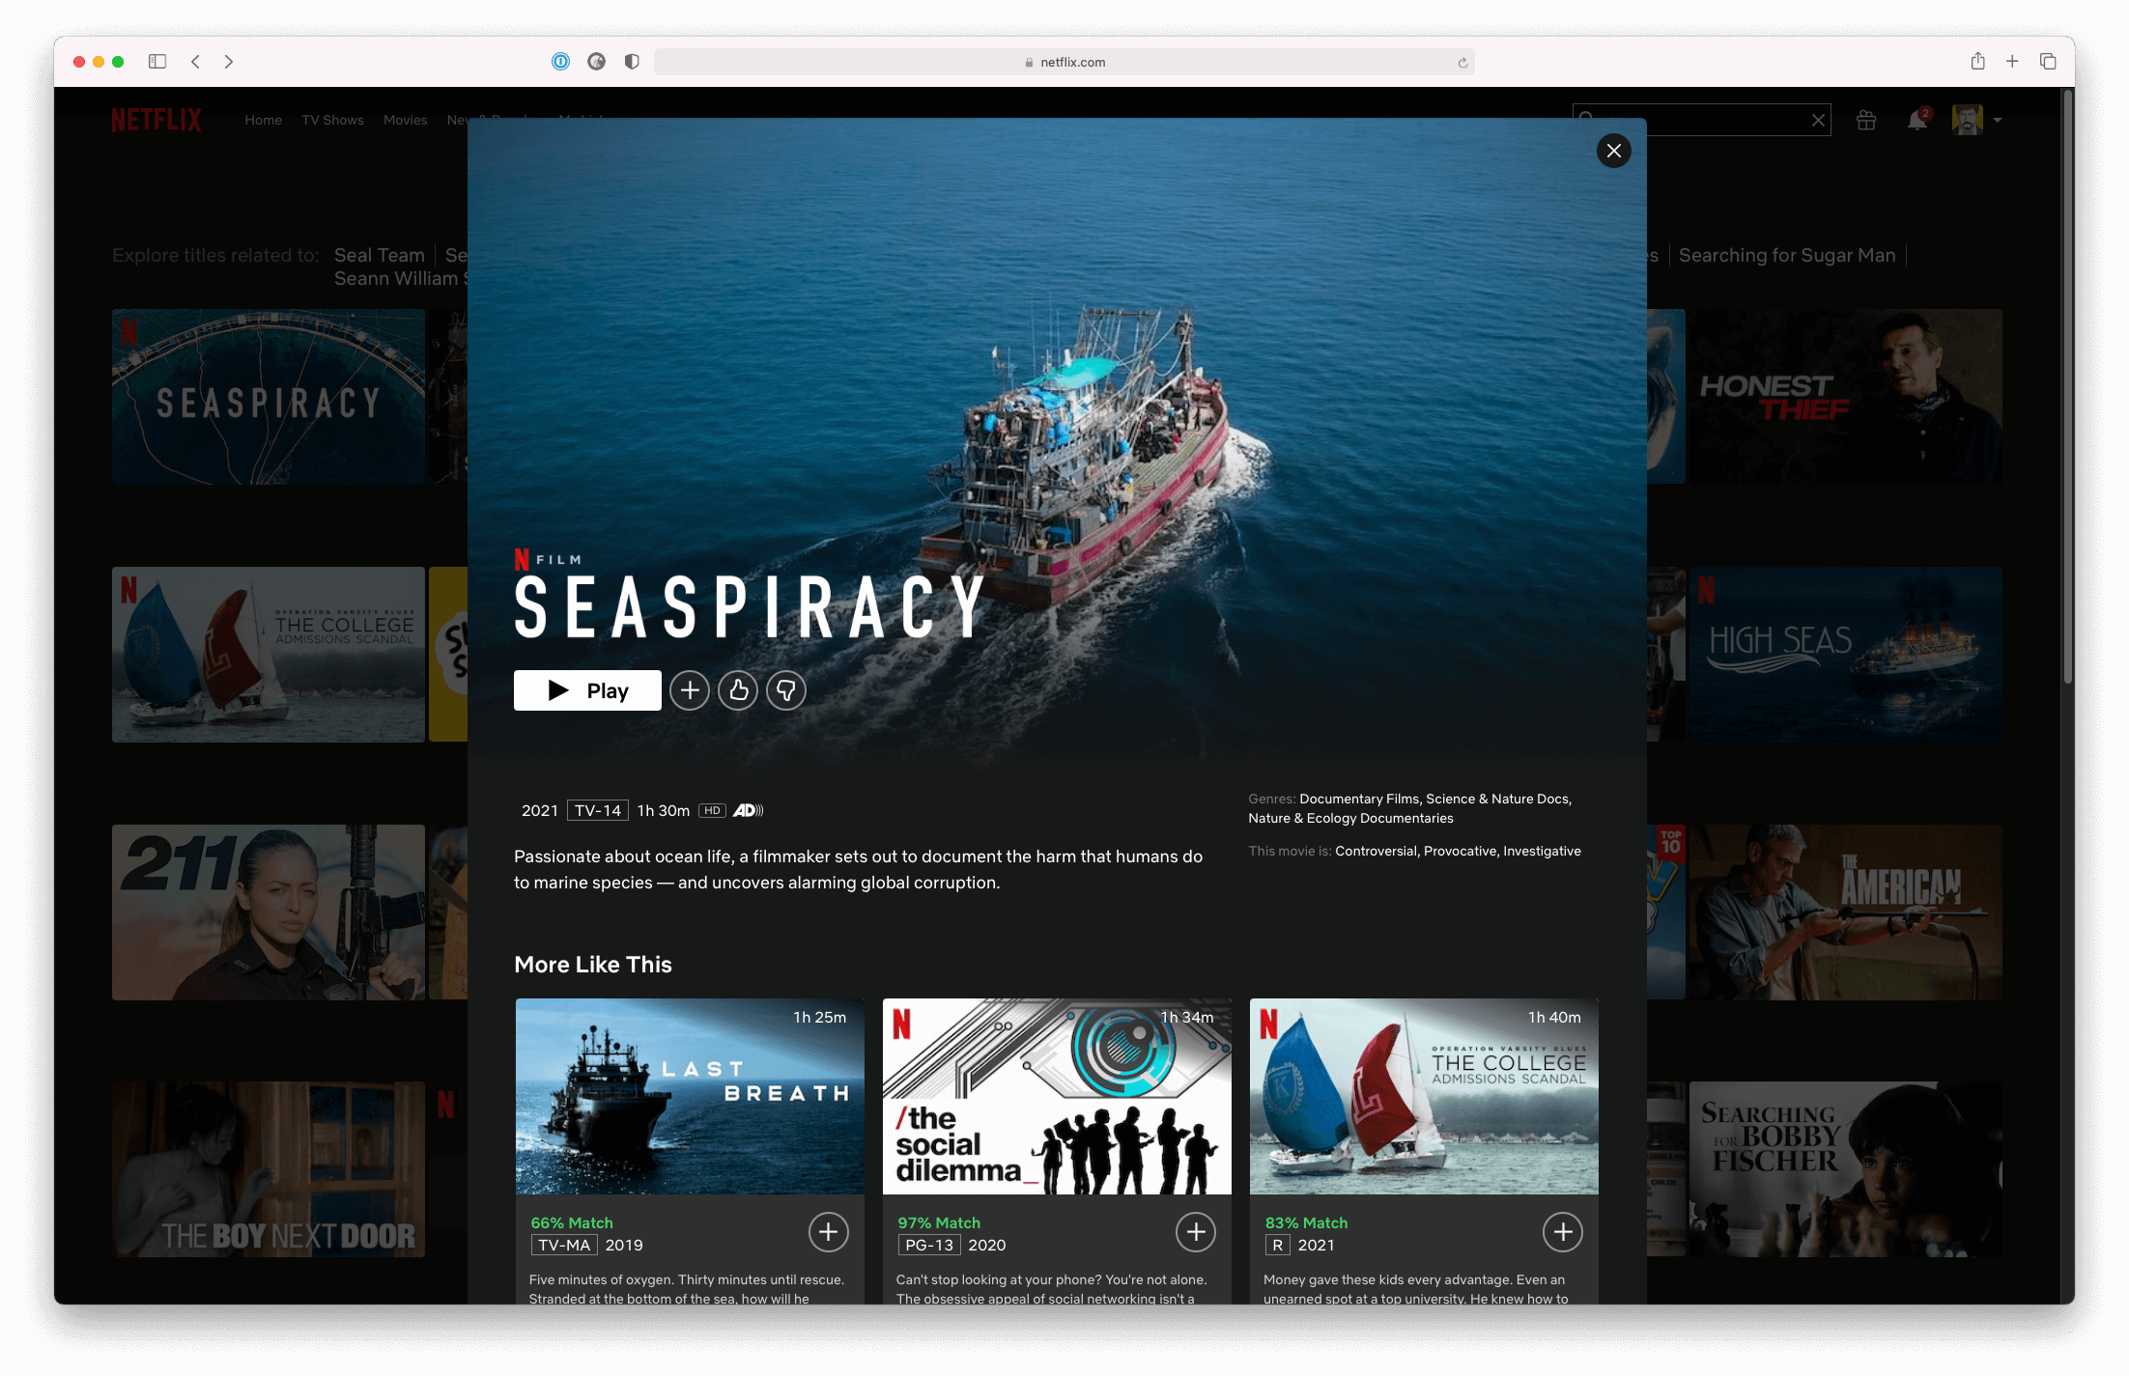This screenshot has width=2129, height=1376.
Task: Close the Seaspiracy details dialog
Action: click(x=1613, y=151)
